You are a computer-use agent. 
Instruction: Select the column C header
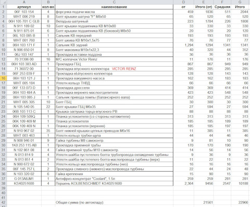pos(114,2)
